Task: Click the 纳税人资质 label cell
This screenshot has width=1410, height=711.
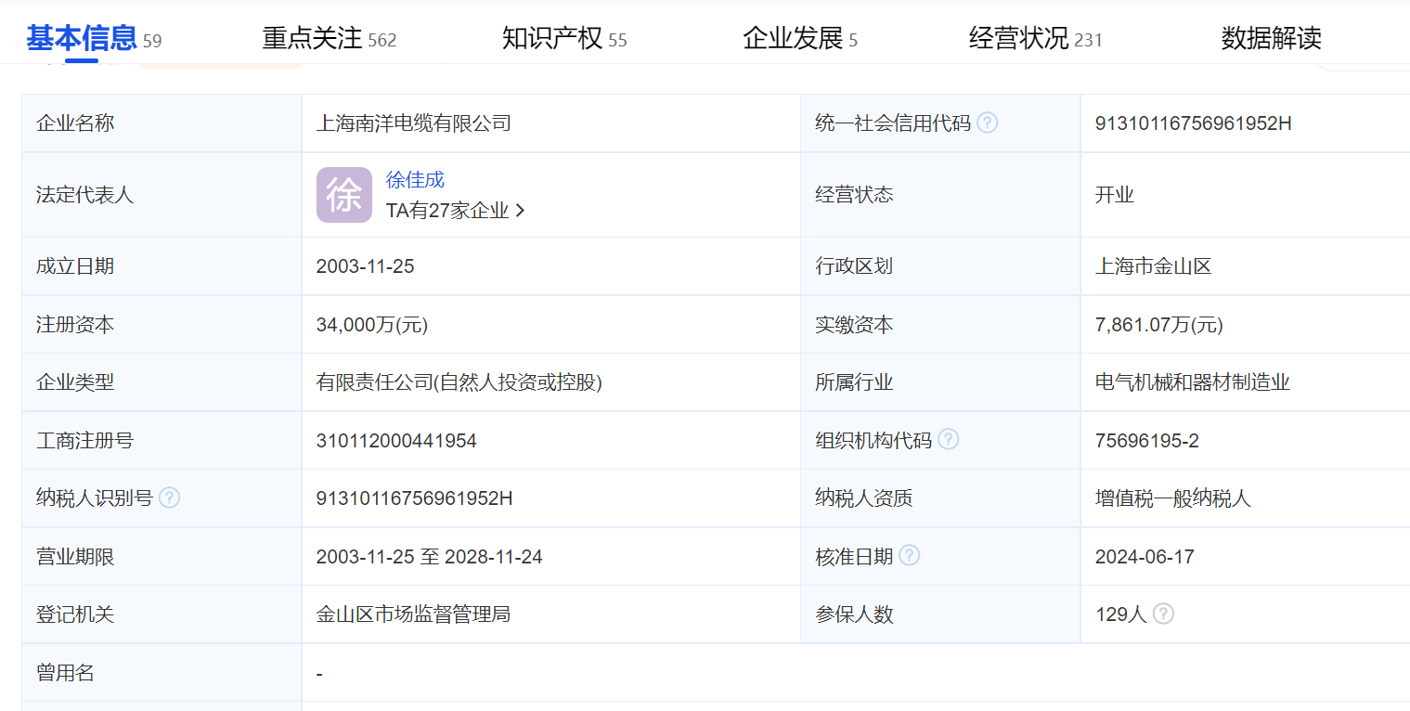Action: pos(940,498)
